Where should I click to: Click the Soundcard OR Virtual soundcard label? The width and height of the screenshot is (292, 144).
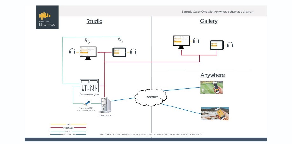[86, 109]
